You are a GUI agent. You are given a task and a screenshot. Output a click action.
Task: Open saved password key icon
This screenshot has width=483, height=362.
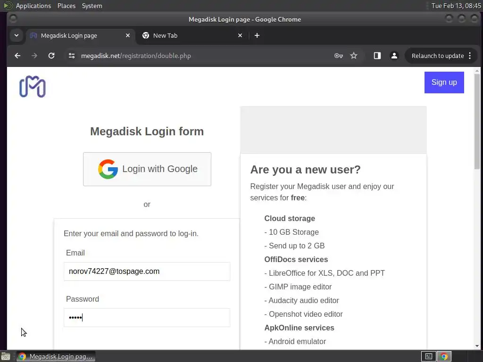(x=338, y=56)
